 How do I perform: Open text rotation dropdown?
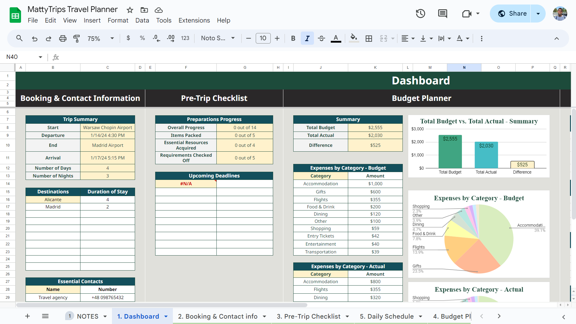point(463,38)
